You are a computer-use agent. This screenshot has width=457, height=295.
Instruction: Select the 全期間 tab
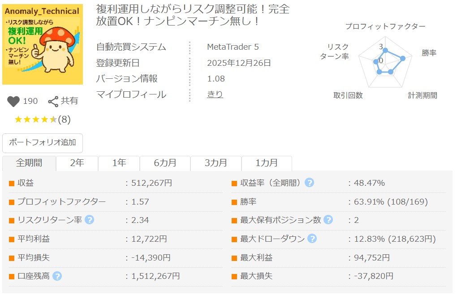(29, 163)
